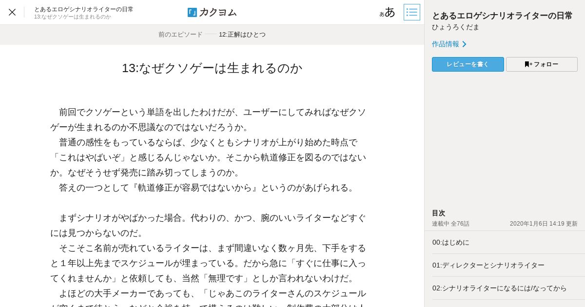Viewport: 585px width, 307px height.
Task: Click episode heading 13:なぜクソゲーは生まれるのか
Action: [212, 68]
